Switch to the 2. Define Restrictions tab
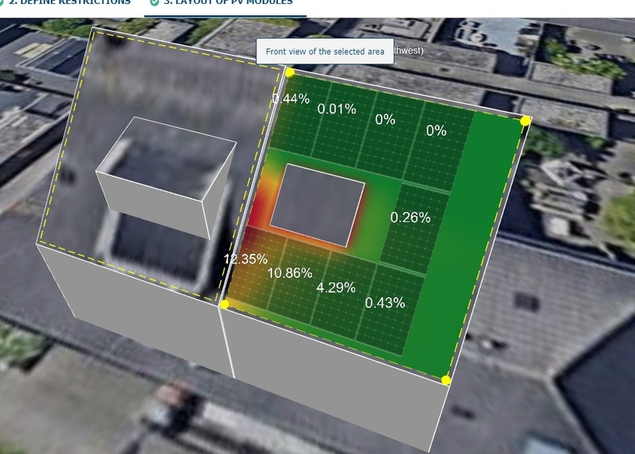Screen dimensions: 635x454 [x=68, y=2]
